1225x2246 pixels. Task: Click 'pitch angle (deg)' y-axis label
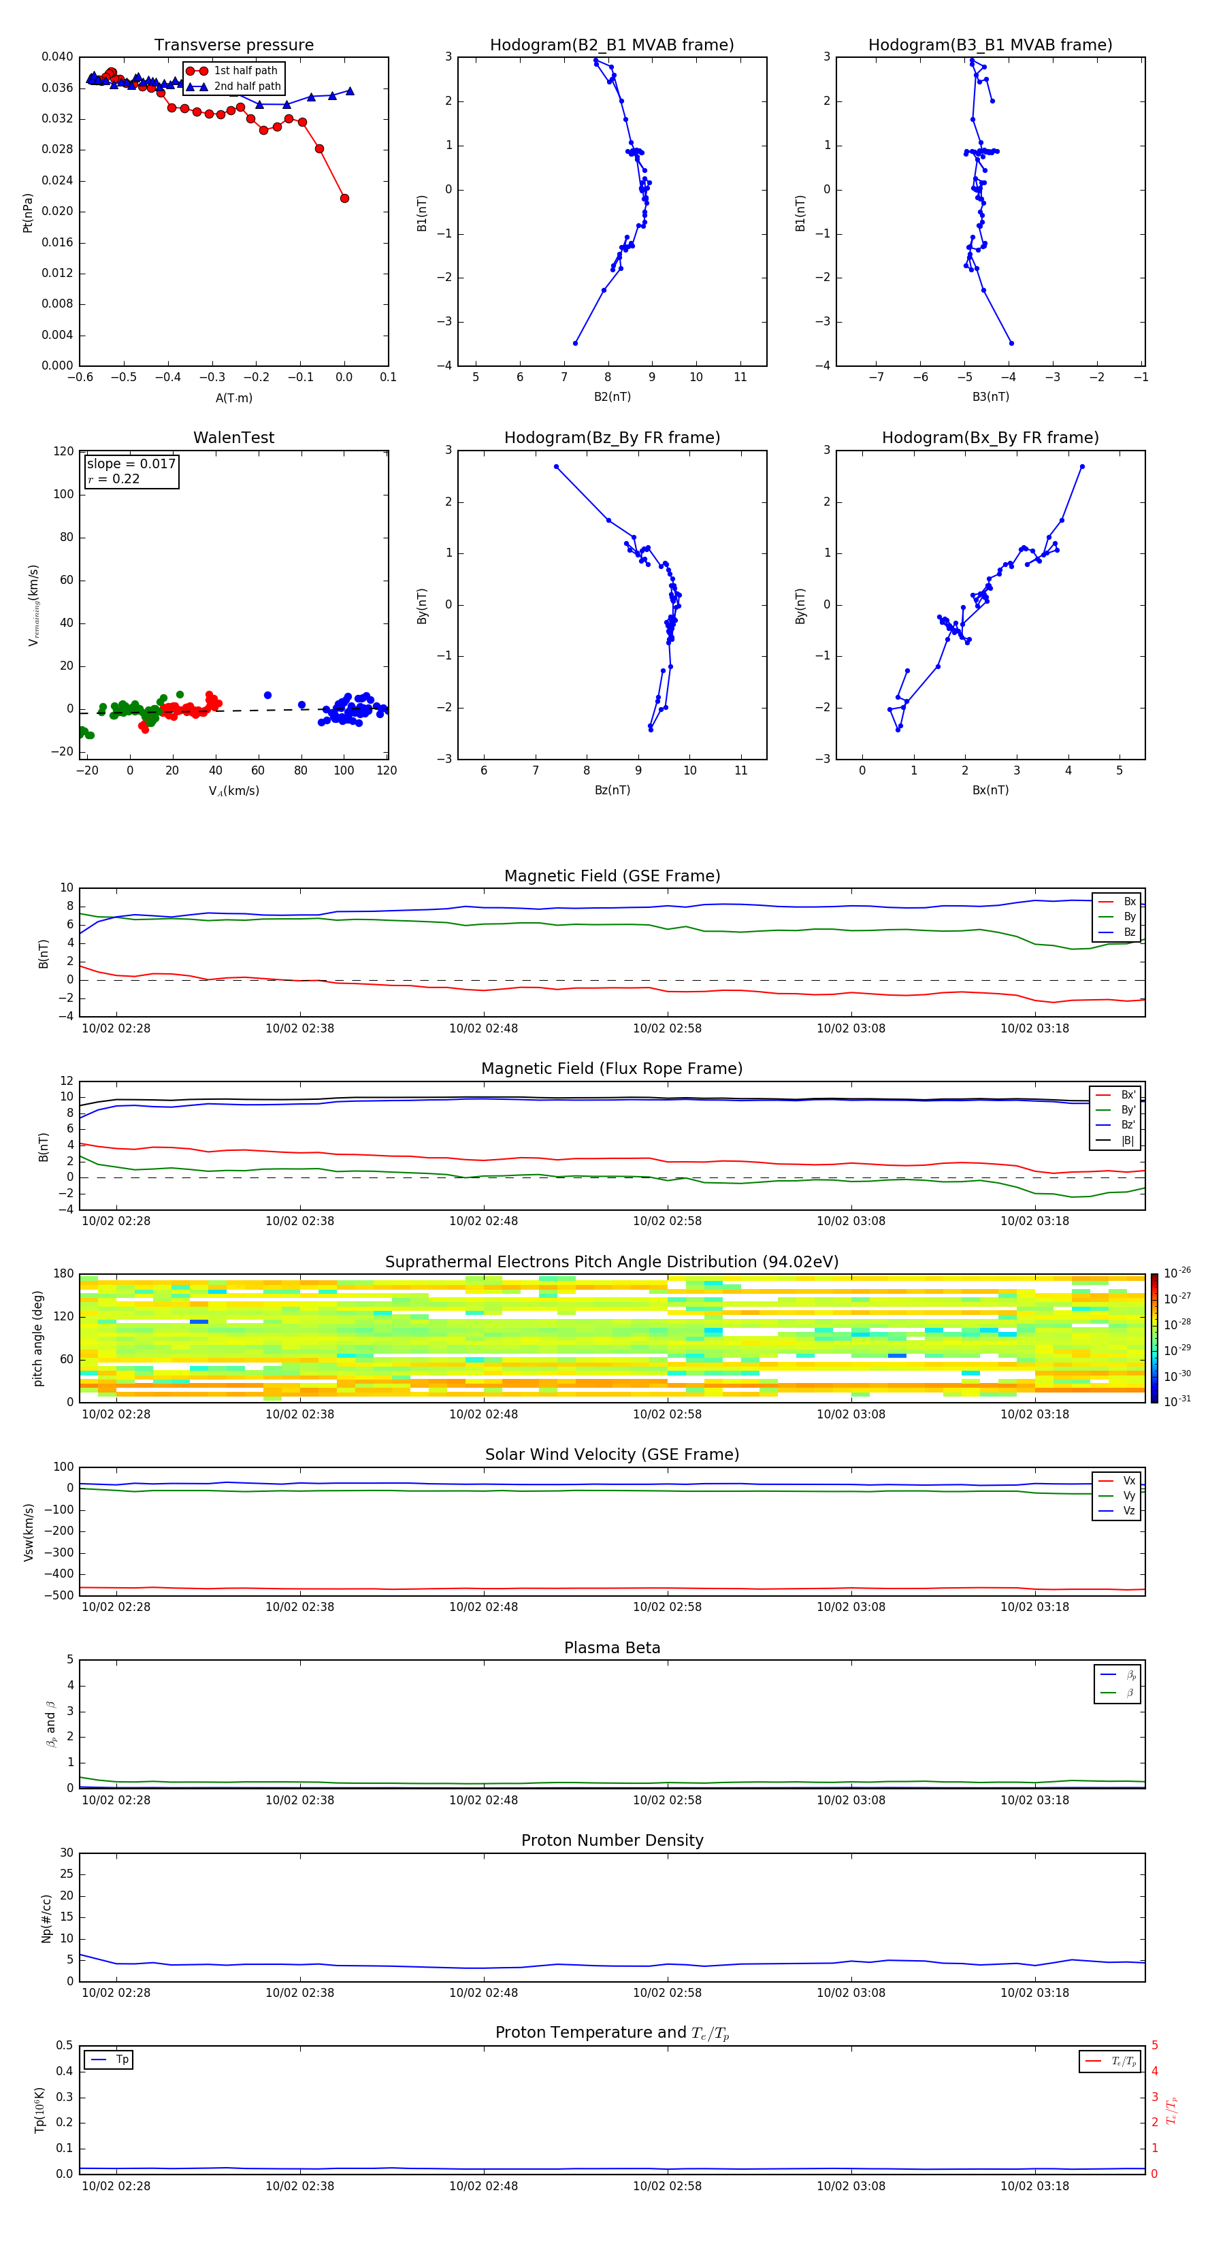[x=37, y=1338]
